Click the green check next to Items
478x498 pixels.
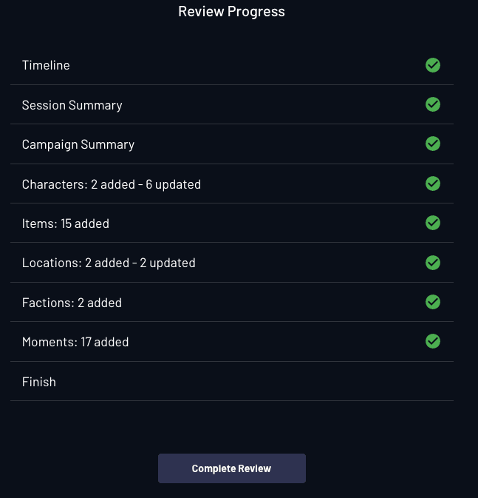(433, 223)
